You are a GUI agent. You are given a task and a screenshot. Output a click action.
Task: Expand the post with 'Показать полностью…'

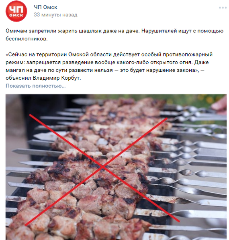tap(36, 86)
